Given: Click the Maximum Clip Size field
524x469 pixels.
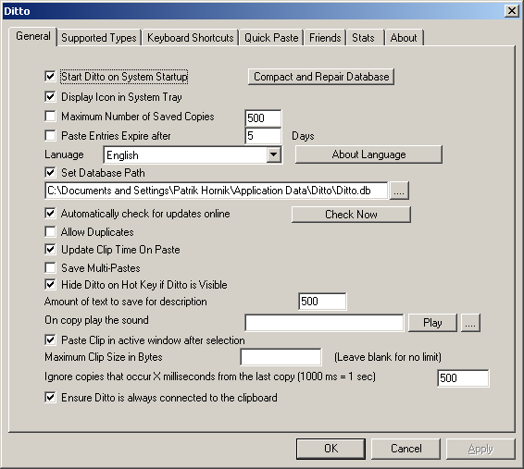Looking at the screenshot, I should 281,357.
